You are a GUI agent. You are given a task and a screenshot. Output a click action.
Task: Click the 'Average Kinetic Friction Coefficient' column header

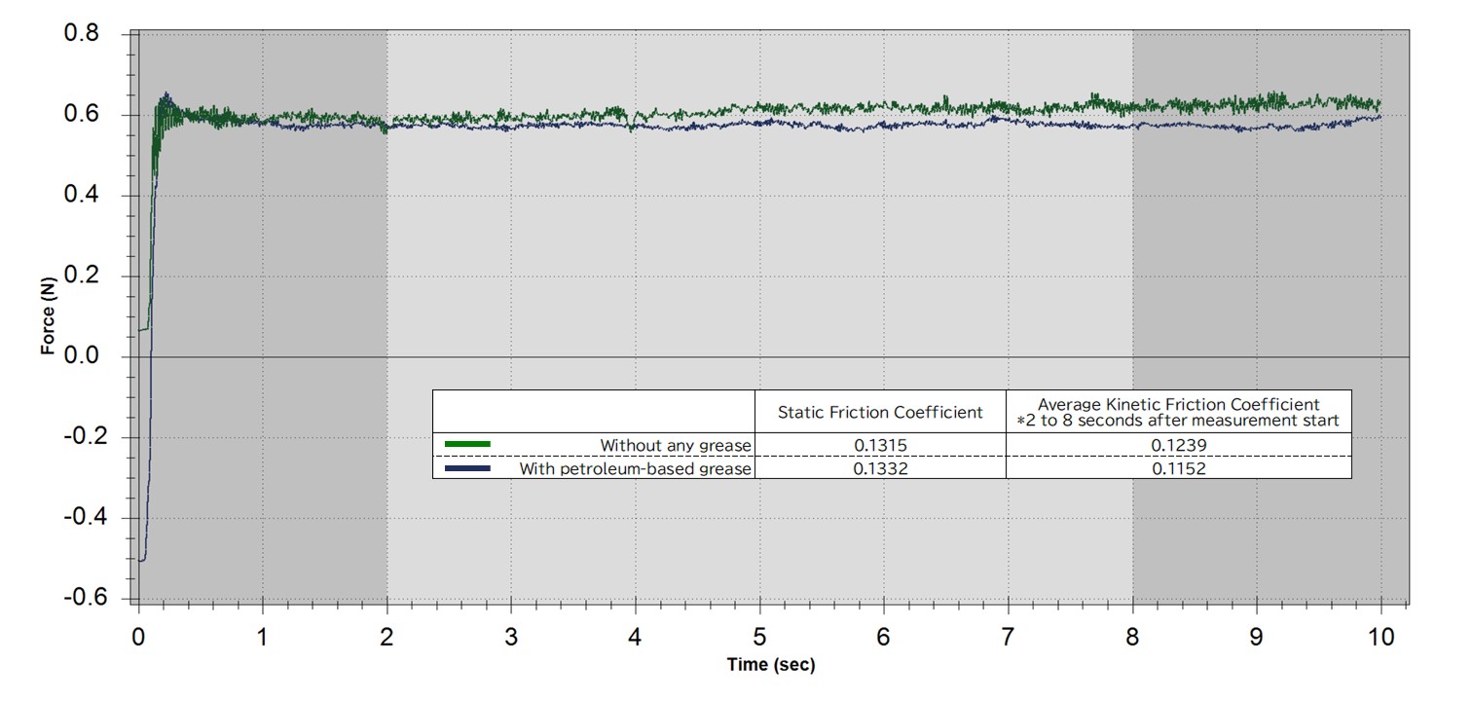(x=1178, y=404)
